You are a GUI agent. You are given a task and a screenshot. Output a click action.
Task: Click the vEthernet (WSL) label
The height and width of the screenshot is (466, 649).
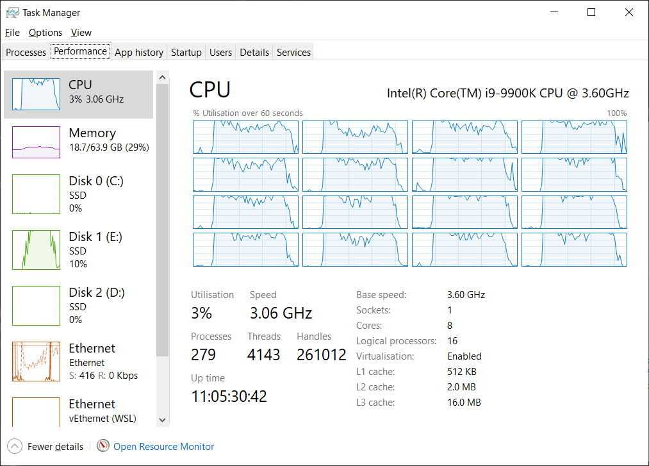[x=103, y=419]
